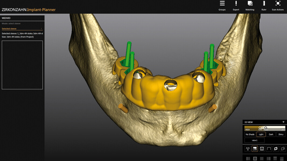Screen dimensions: 287x161
Task: Set shading to Shiny
Action: [x=281, y=134]
